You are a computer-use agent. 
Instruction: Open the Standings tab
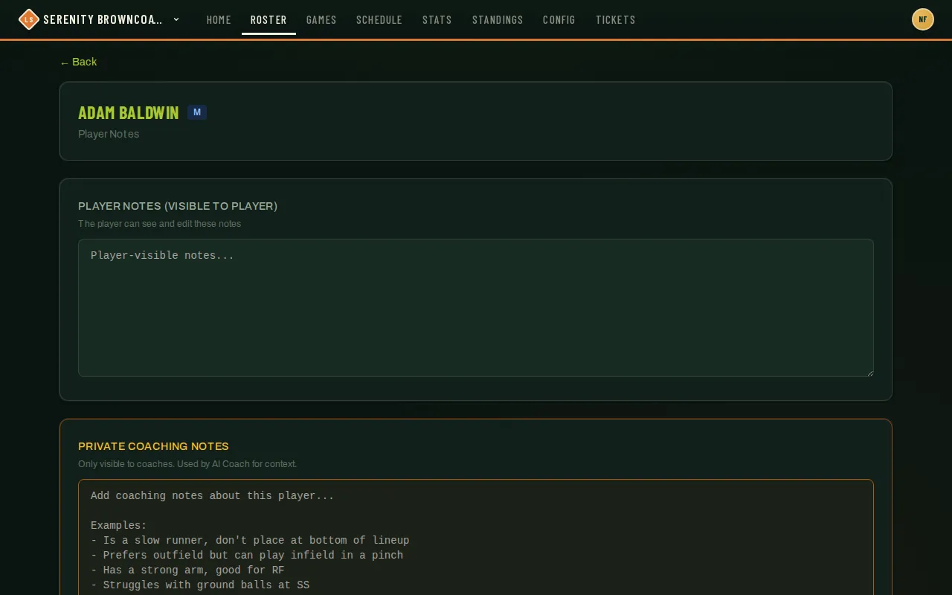pos(498,20)
